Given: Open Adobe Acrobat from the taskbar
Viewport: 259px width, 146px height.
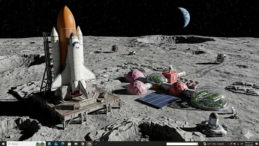Looking at the screenshot, I should tap(96, 144).
